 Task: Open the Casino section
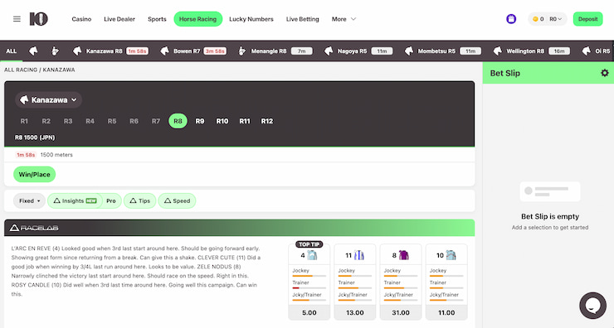(81, 19)
